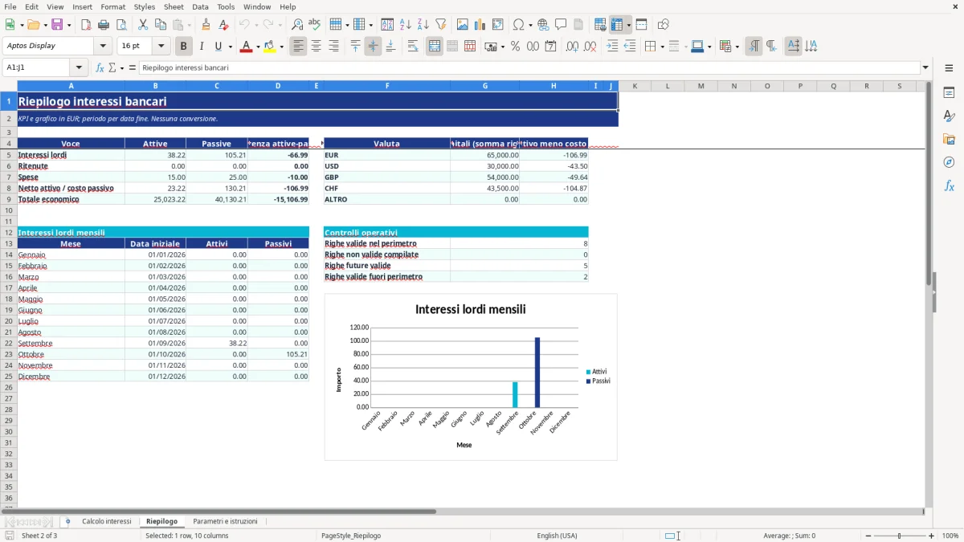The image size is (964, 542).
Task: Click the Print icon
Action: 104,25
